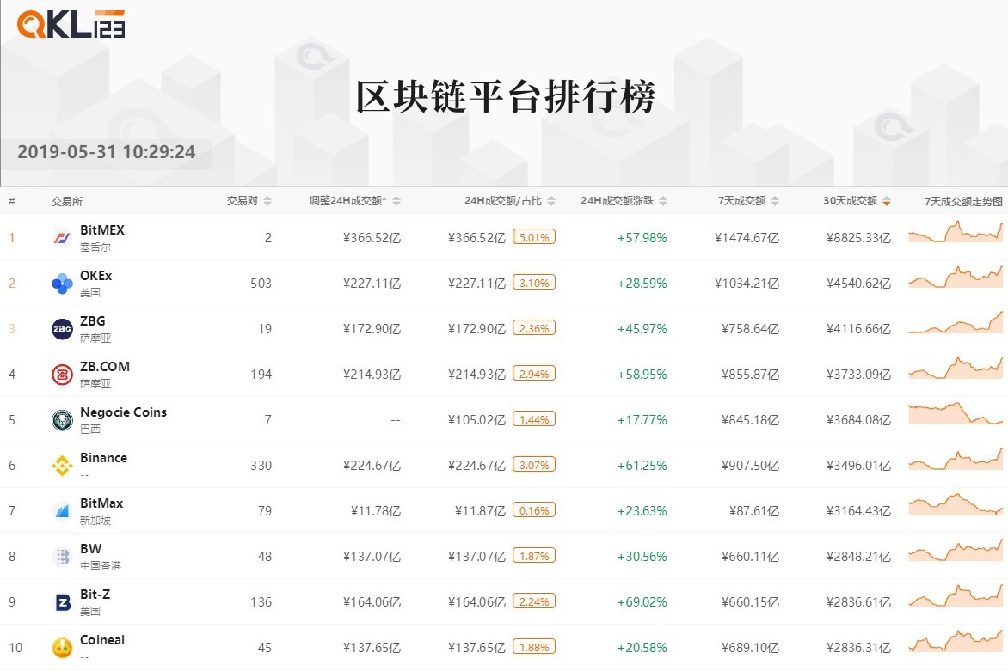Click the Bit-Z 7-day trend chart
Screen dimensions: 1008x671
tap(956, 596)
